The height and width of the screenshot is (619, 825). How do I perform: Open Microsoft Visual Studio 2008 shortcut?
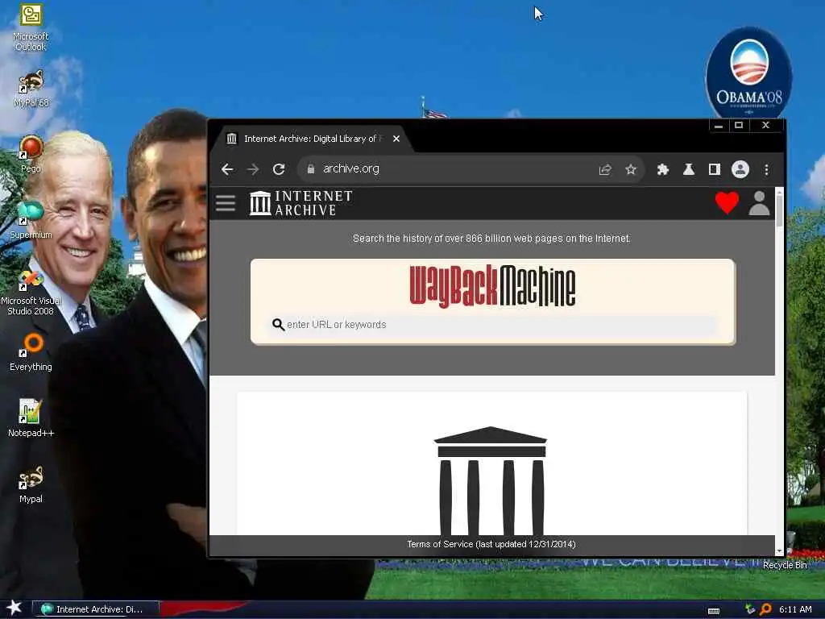click(31, 292)
